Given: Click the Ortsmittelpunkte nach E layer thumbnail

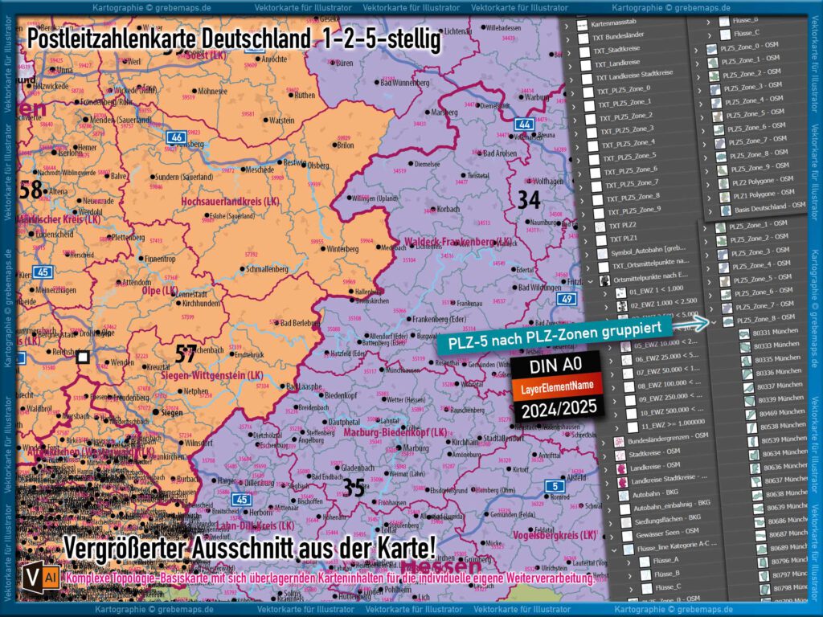Looking at the screenshot, I should click(x=604, y=279).
